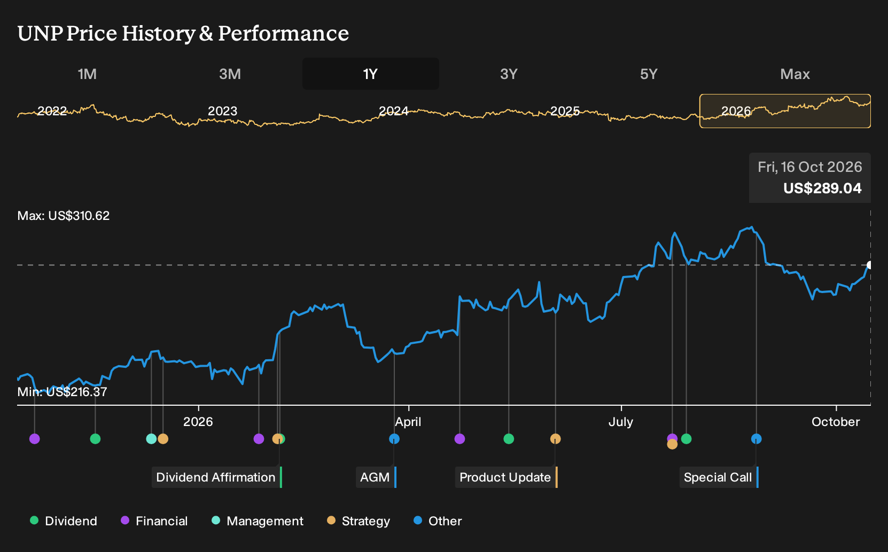
Task: Click the US$289.04 price tooltip
Action: (x=810, y=178)
